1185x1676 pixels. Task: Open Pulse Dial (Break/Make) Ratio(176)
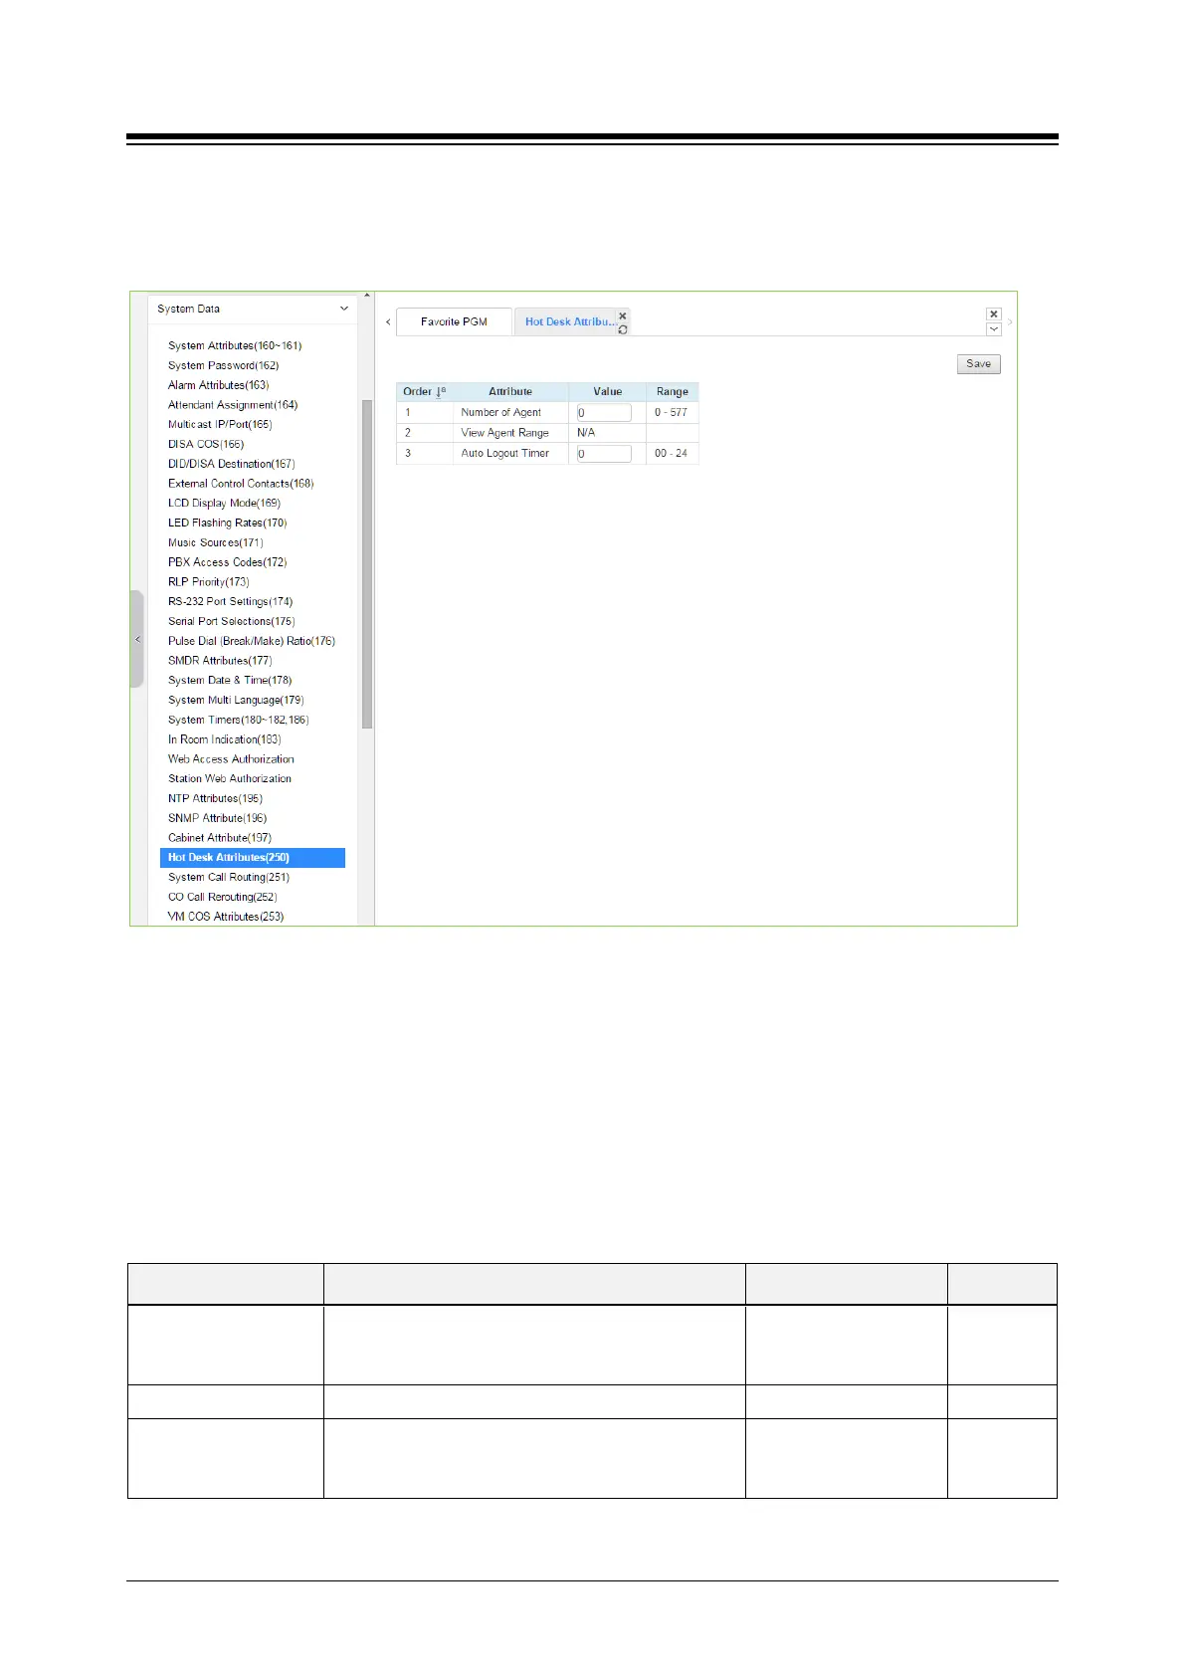click(x=252, y=641)
